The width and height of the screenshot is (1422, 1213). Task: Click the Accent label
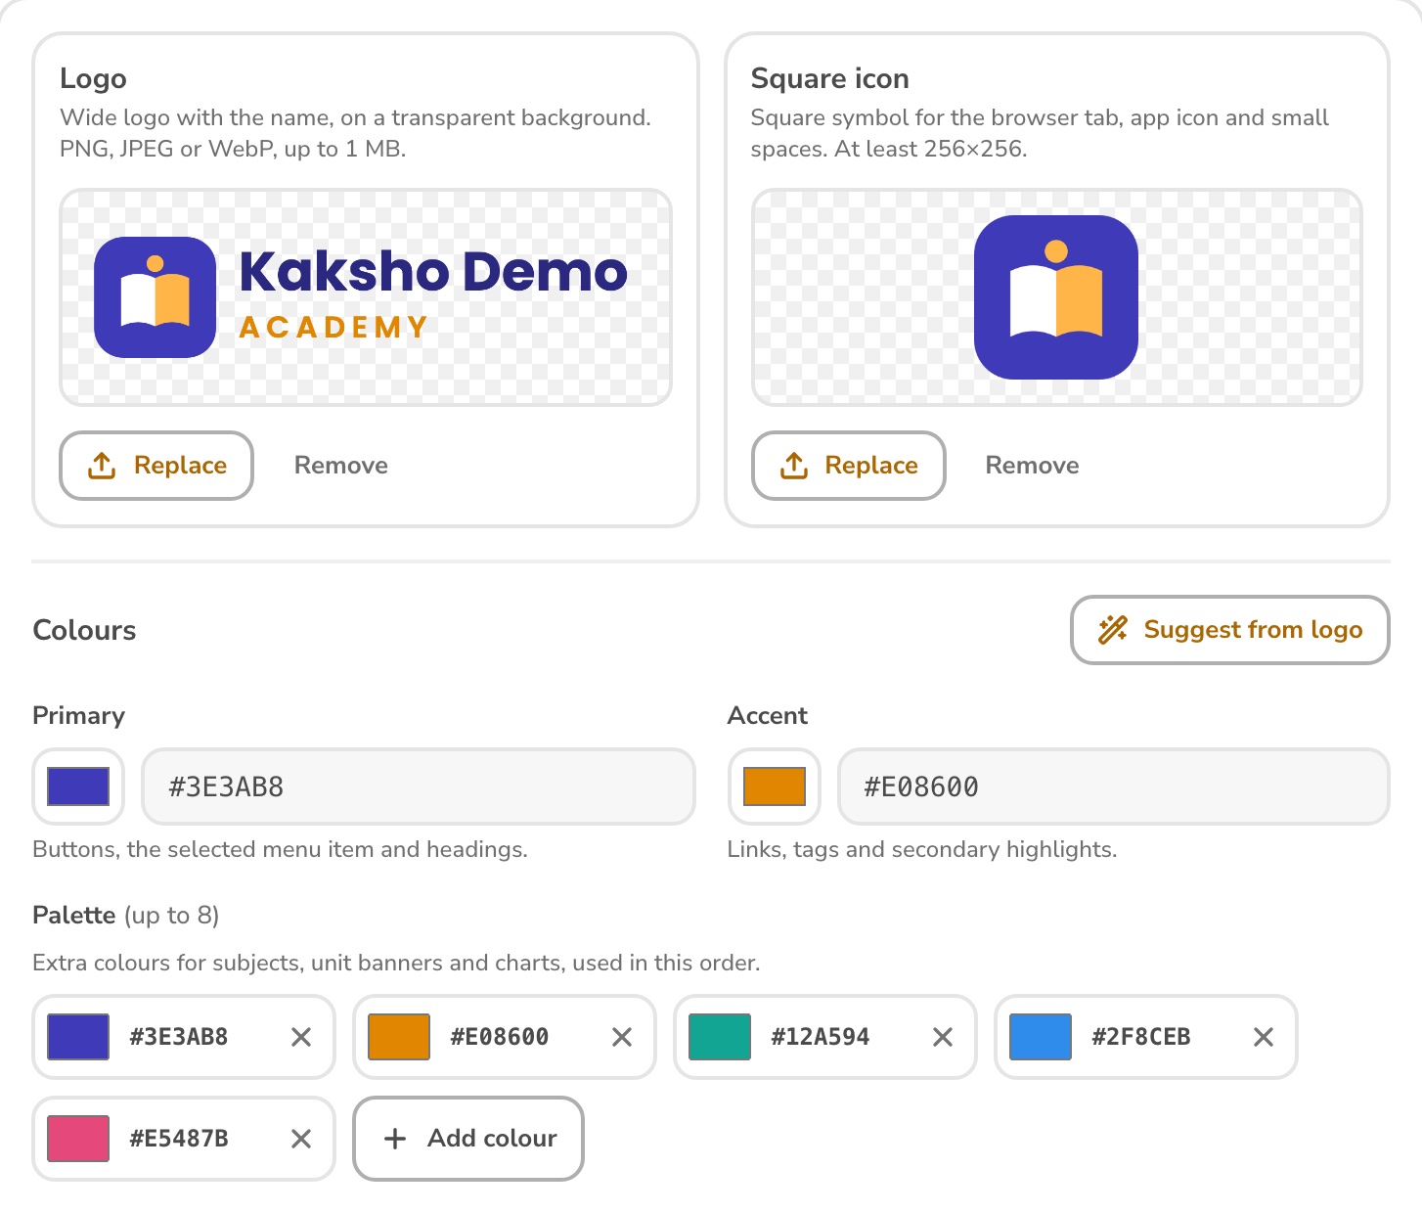[x=768, y=715]
